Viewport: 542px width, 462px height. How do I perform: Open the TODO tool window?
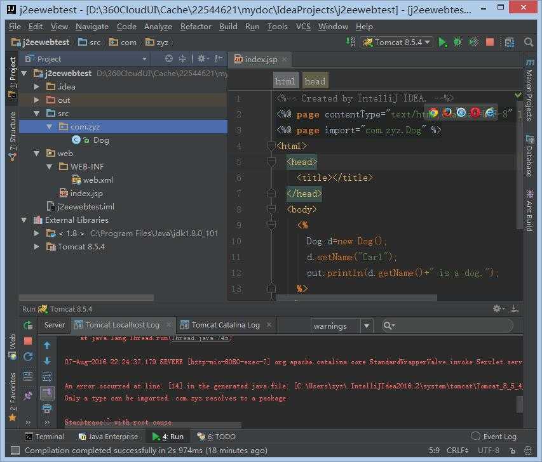tap(217, 437)
